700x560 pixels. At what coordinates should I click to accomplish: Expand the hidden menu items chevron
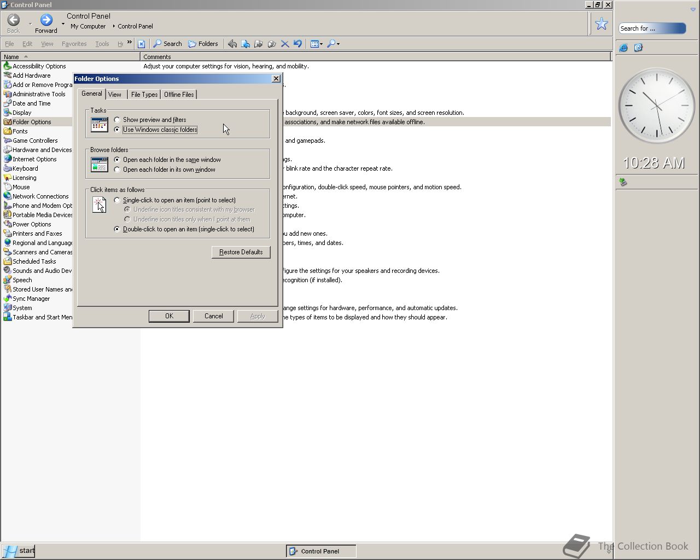coord(130,42)
